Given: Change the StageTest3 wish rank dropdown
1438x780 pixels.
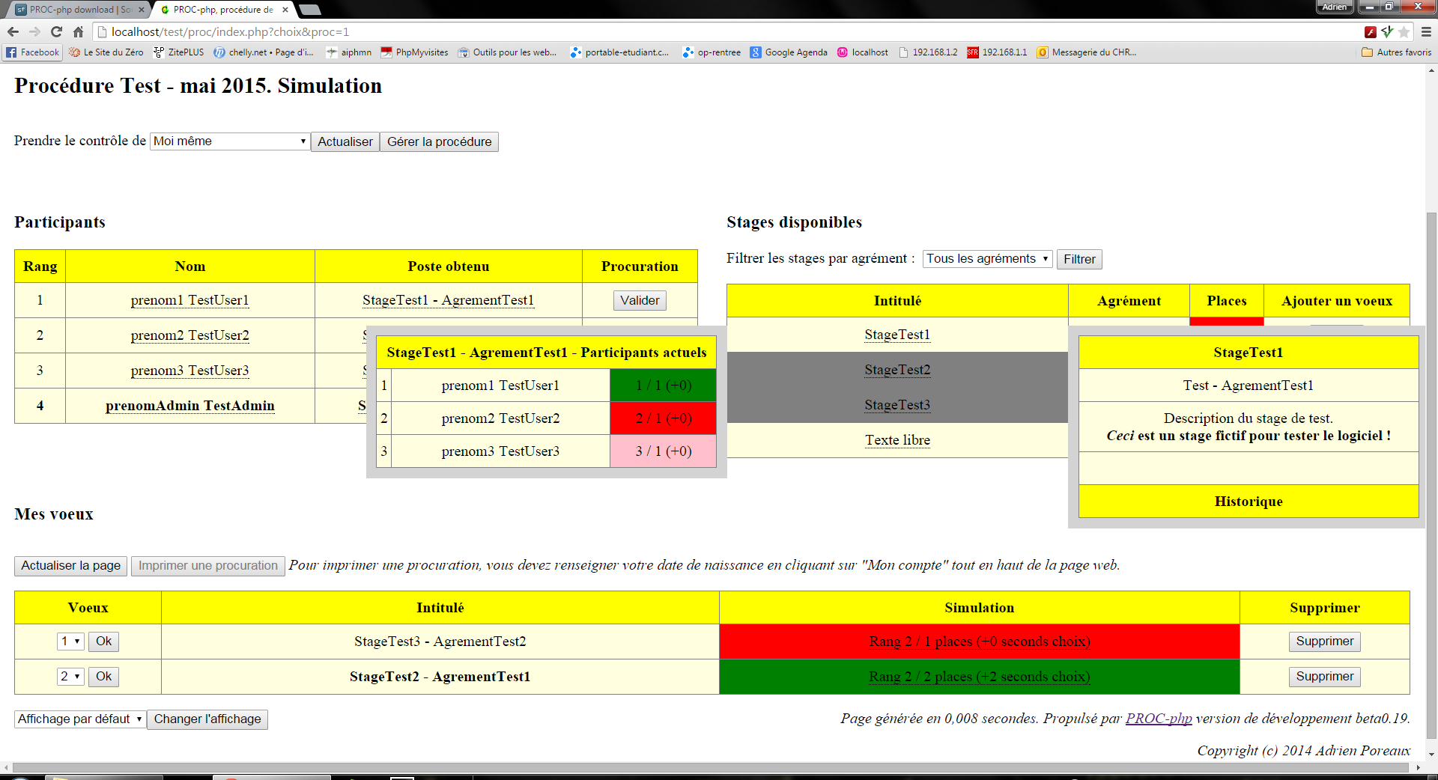Looking at the screenshot, I should coord(70,642).
